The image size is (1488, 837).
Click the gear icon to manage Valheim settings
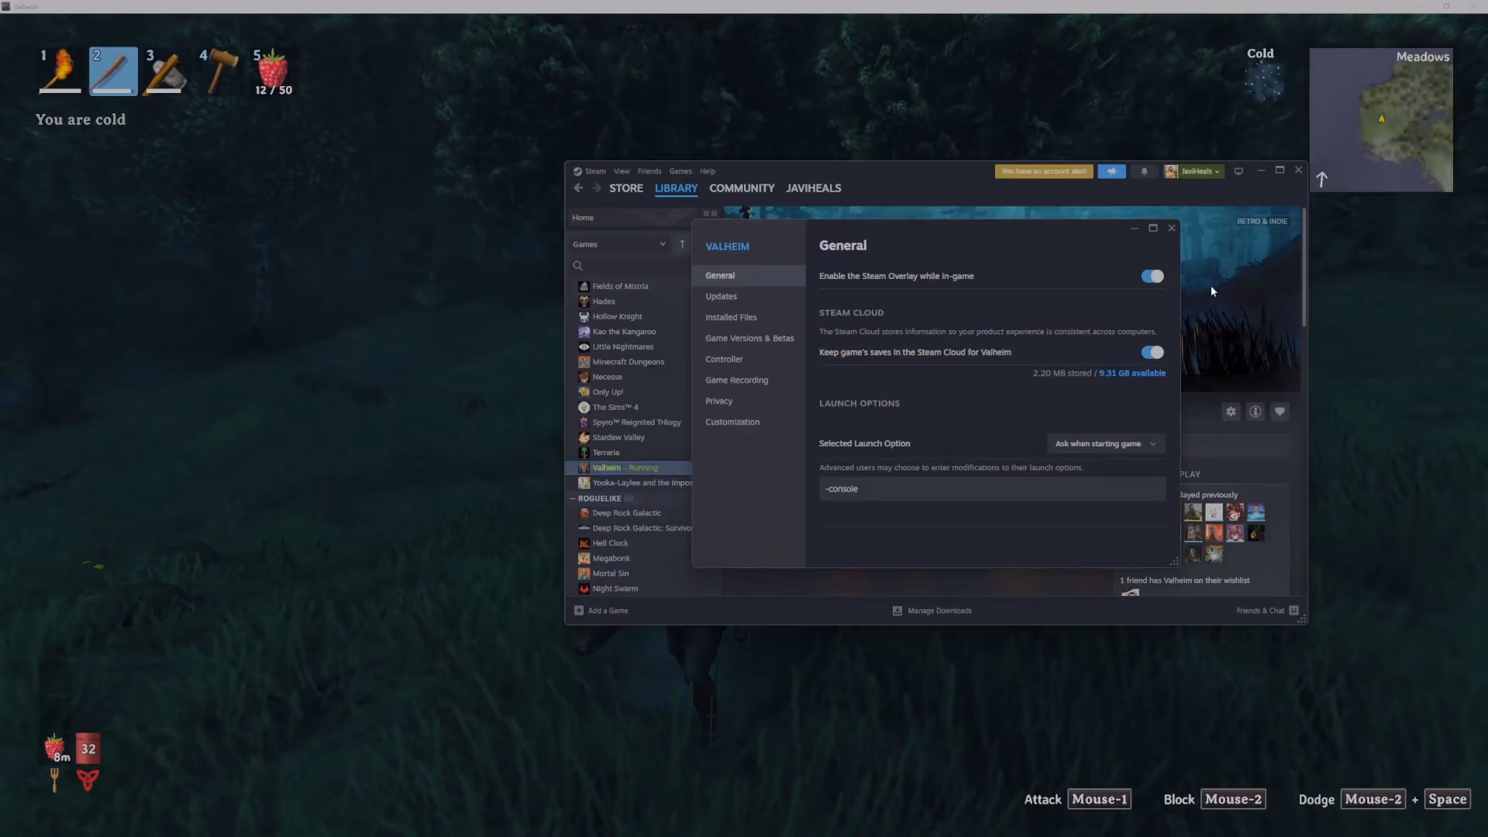click(x=1231, y=412)
